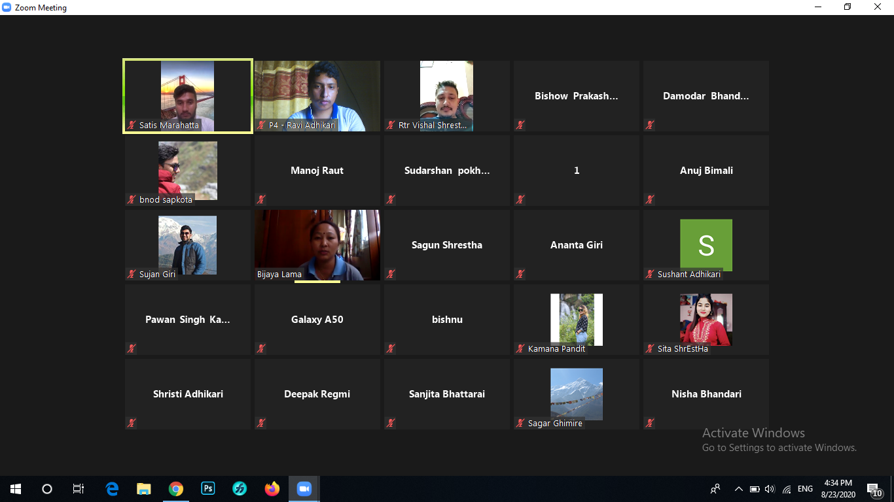Click Sita ShrEstHa's profile picture
The width and height of the screenshot is (894, 502).
(x=706, y=318)
